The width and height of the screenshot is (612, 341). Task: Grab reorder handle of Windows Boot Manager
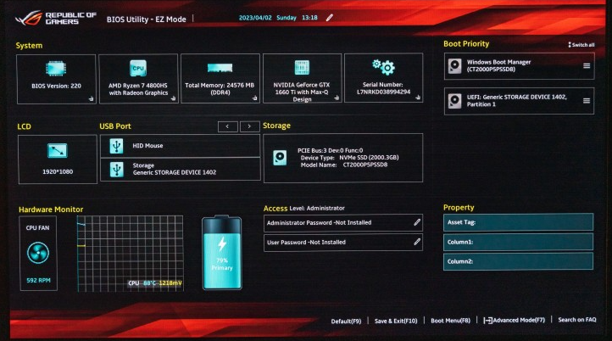(587, 66)
